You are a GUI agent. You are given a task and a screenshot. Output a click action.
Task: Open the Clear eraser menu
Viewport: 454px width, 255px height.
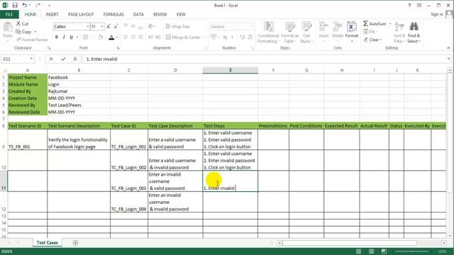(372, 40)
